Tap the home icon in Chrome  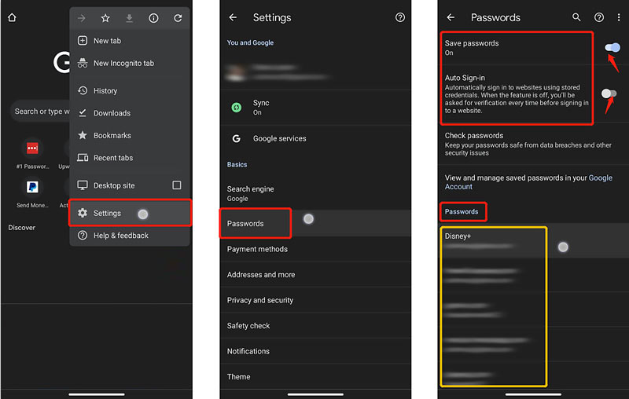(x=12, y=17)
